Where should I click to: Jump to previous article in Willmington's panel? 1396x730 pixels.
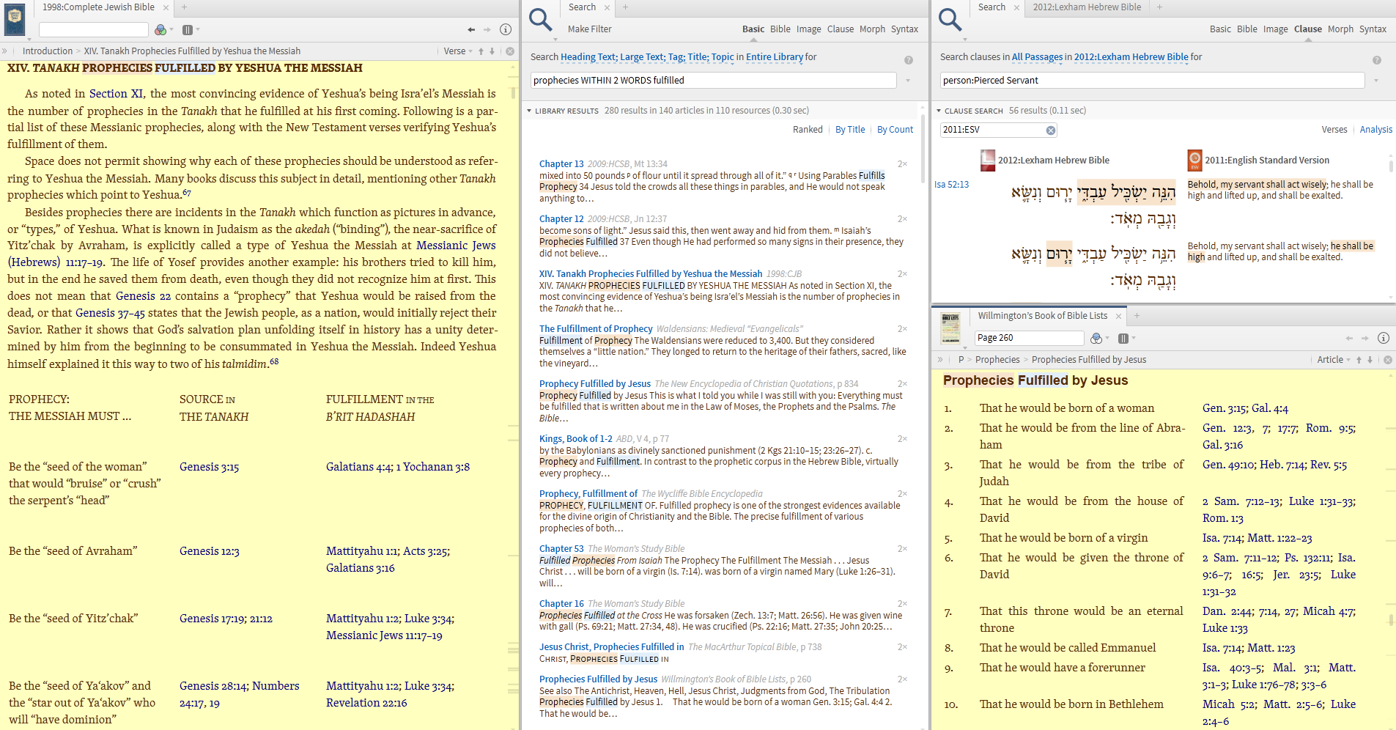tap(1359, 360)
